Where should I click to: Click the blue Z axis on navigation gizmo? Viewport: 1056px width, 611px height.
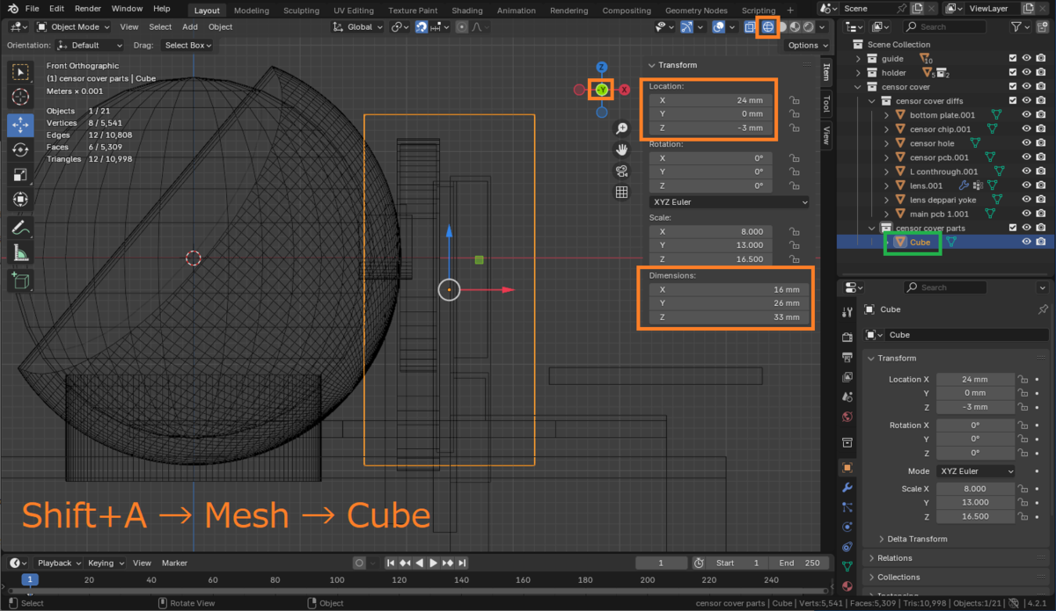[x=602, y=68]
